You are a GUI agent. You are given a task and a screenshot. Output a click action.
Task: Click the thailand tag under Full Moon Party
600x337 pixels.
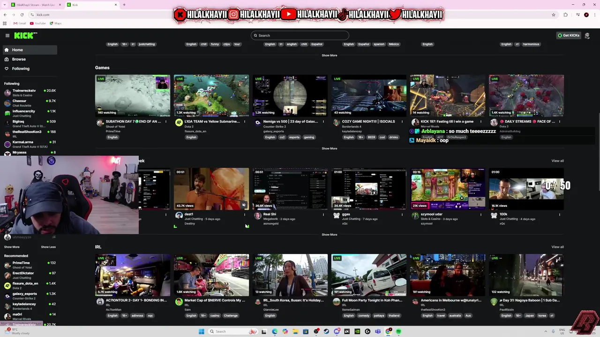click(394, 315)
